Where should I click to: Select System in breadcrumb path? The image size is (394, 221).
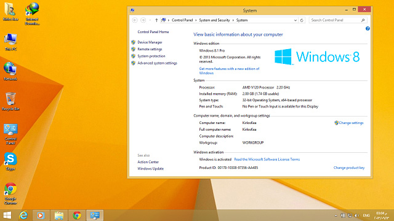pos(242,20)
